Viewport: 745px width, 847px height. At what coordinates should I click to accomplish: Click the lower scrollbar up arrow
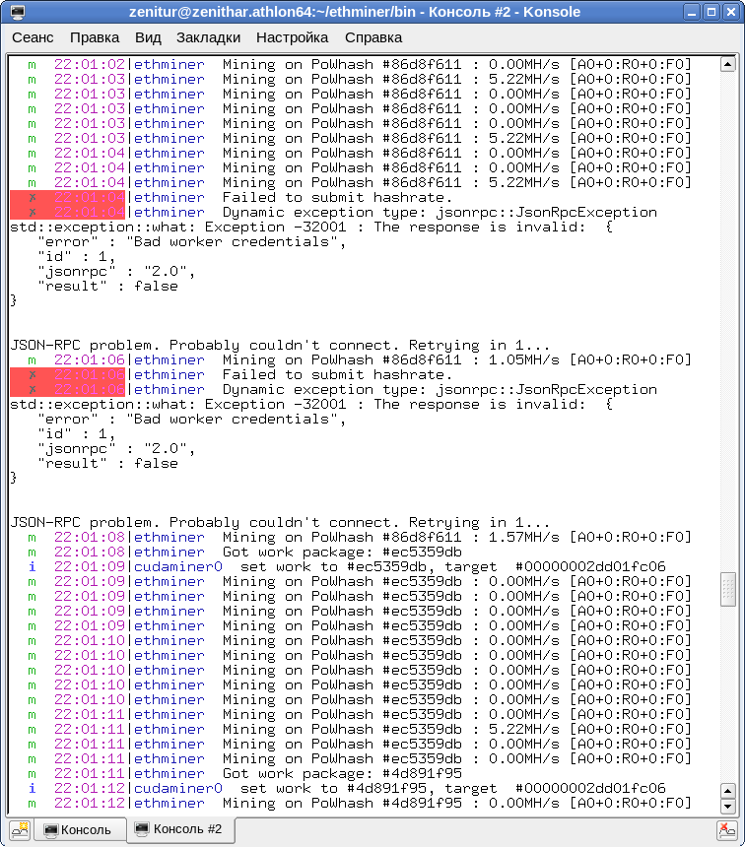pos(727,792)
